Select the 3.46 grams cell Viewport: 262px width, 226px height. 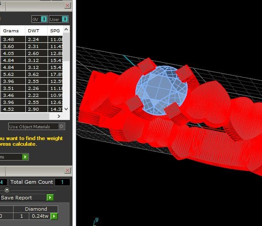13,95
